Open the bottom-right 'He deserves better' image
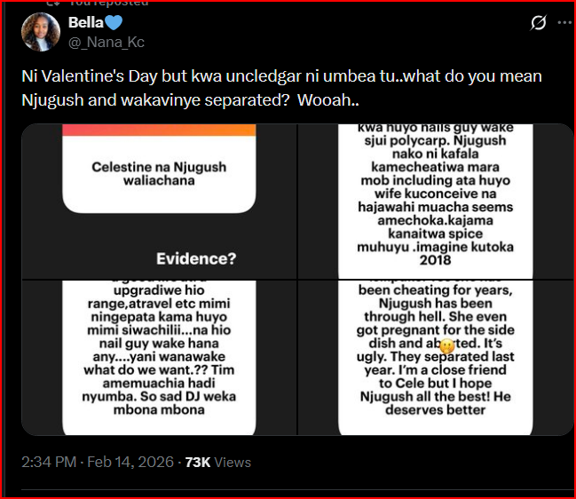The width and height of the screenshot is (576, 499). [x=436, y=357]
